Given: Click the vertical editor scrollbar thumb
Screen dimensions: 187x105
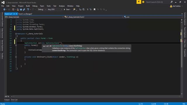Looking at the screenshot, I should [182, 48].
